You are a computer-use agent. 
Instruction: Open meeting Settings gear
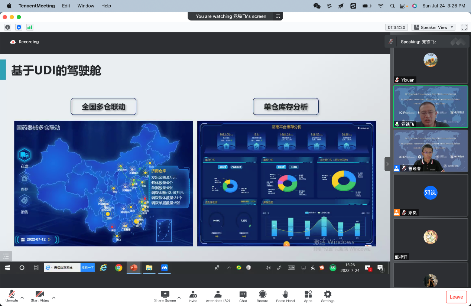[328, 296]
